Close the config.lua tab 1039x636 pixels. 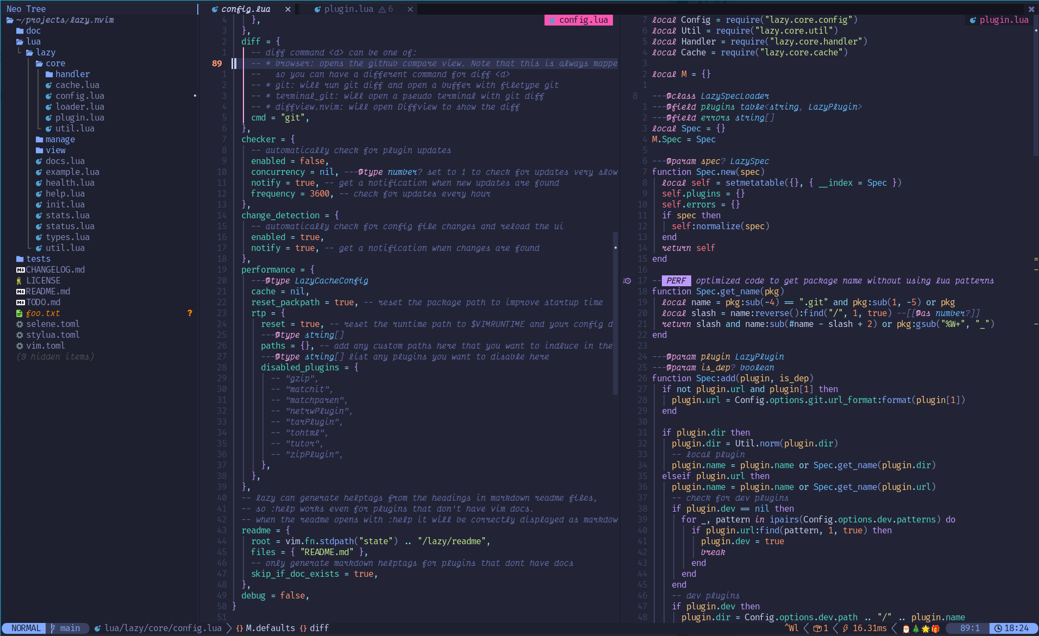288,9
